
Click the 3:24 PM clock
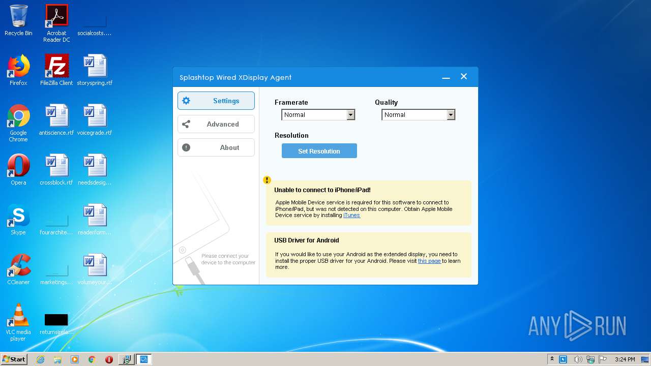625,359
